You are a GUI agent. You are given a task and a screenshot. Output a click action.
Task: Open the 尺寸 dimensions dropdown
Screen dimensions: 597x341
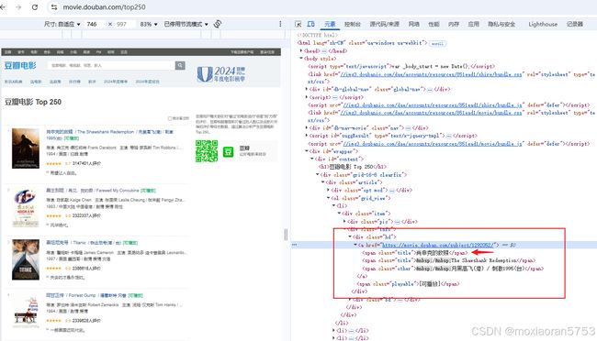[62, 24]
